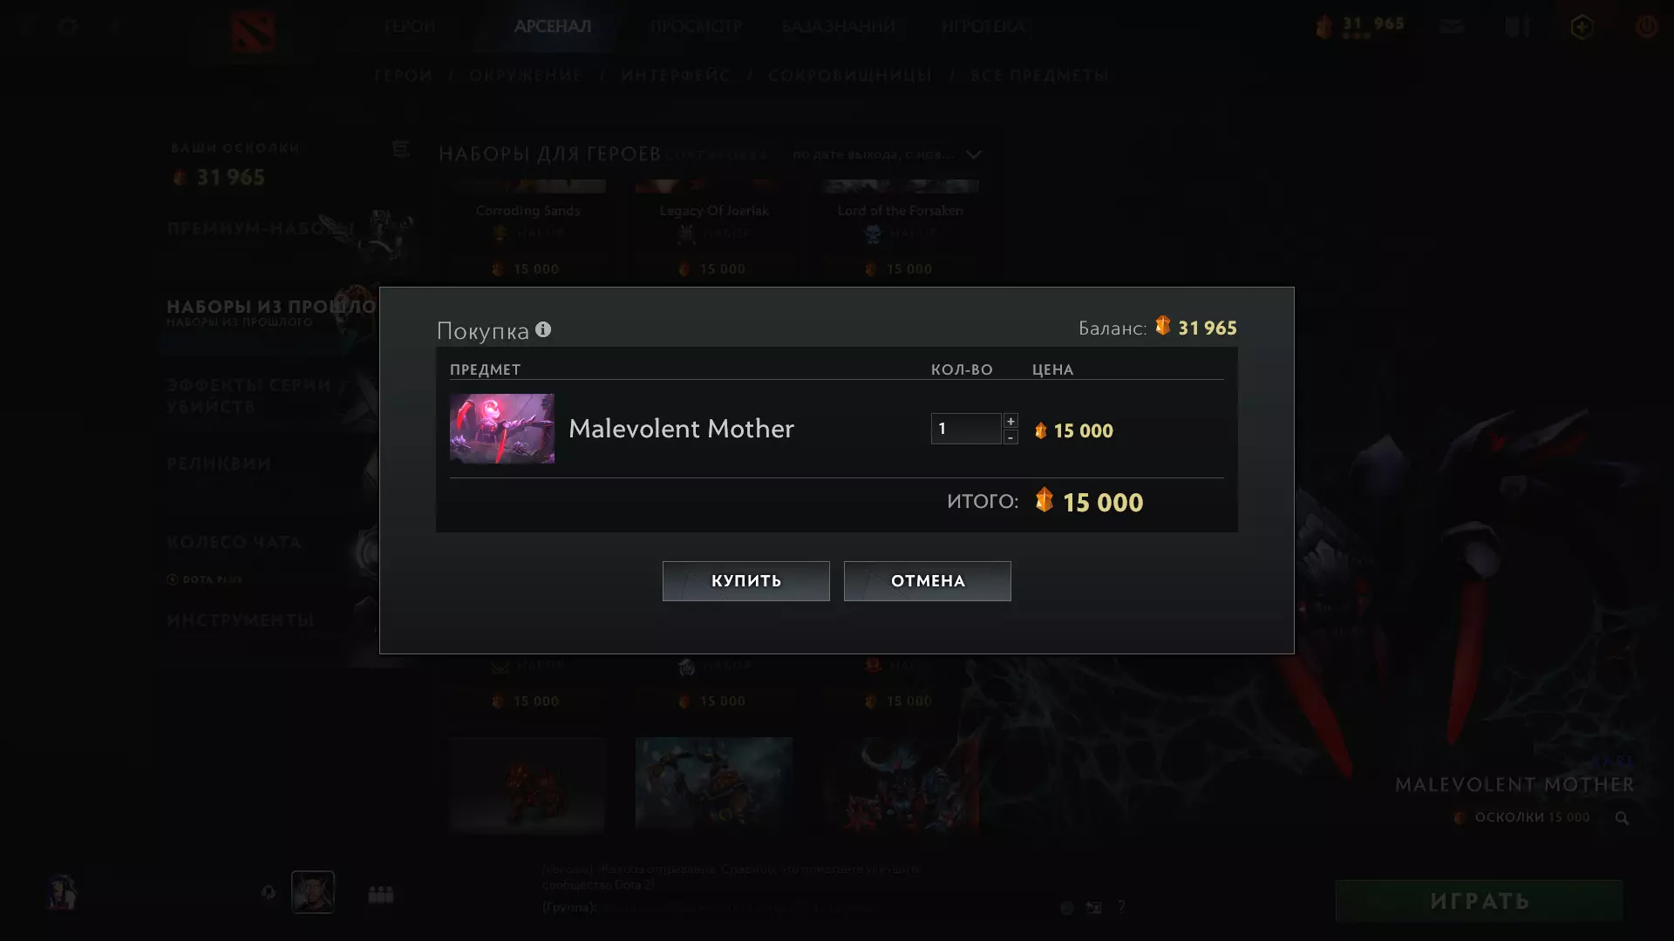
Task: Open the Dota 2 logo home icon
Action: [254, 31]
